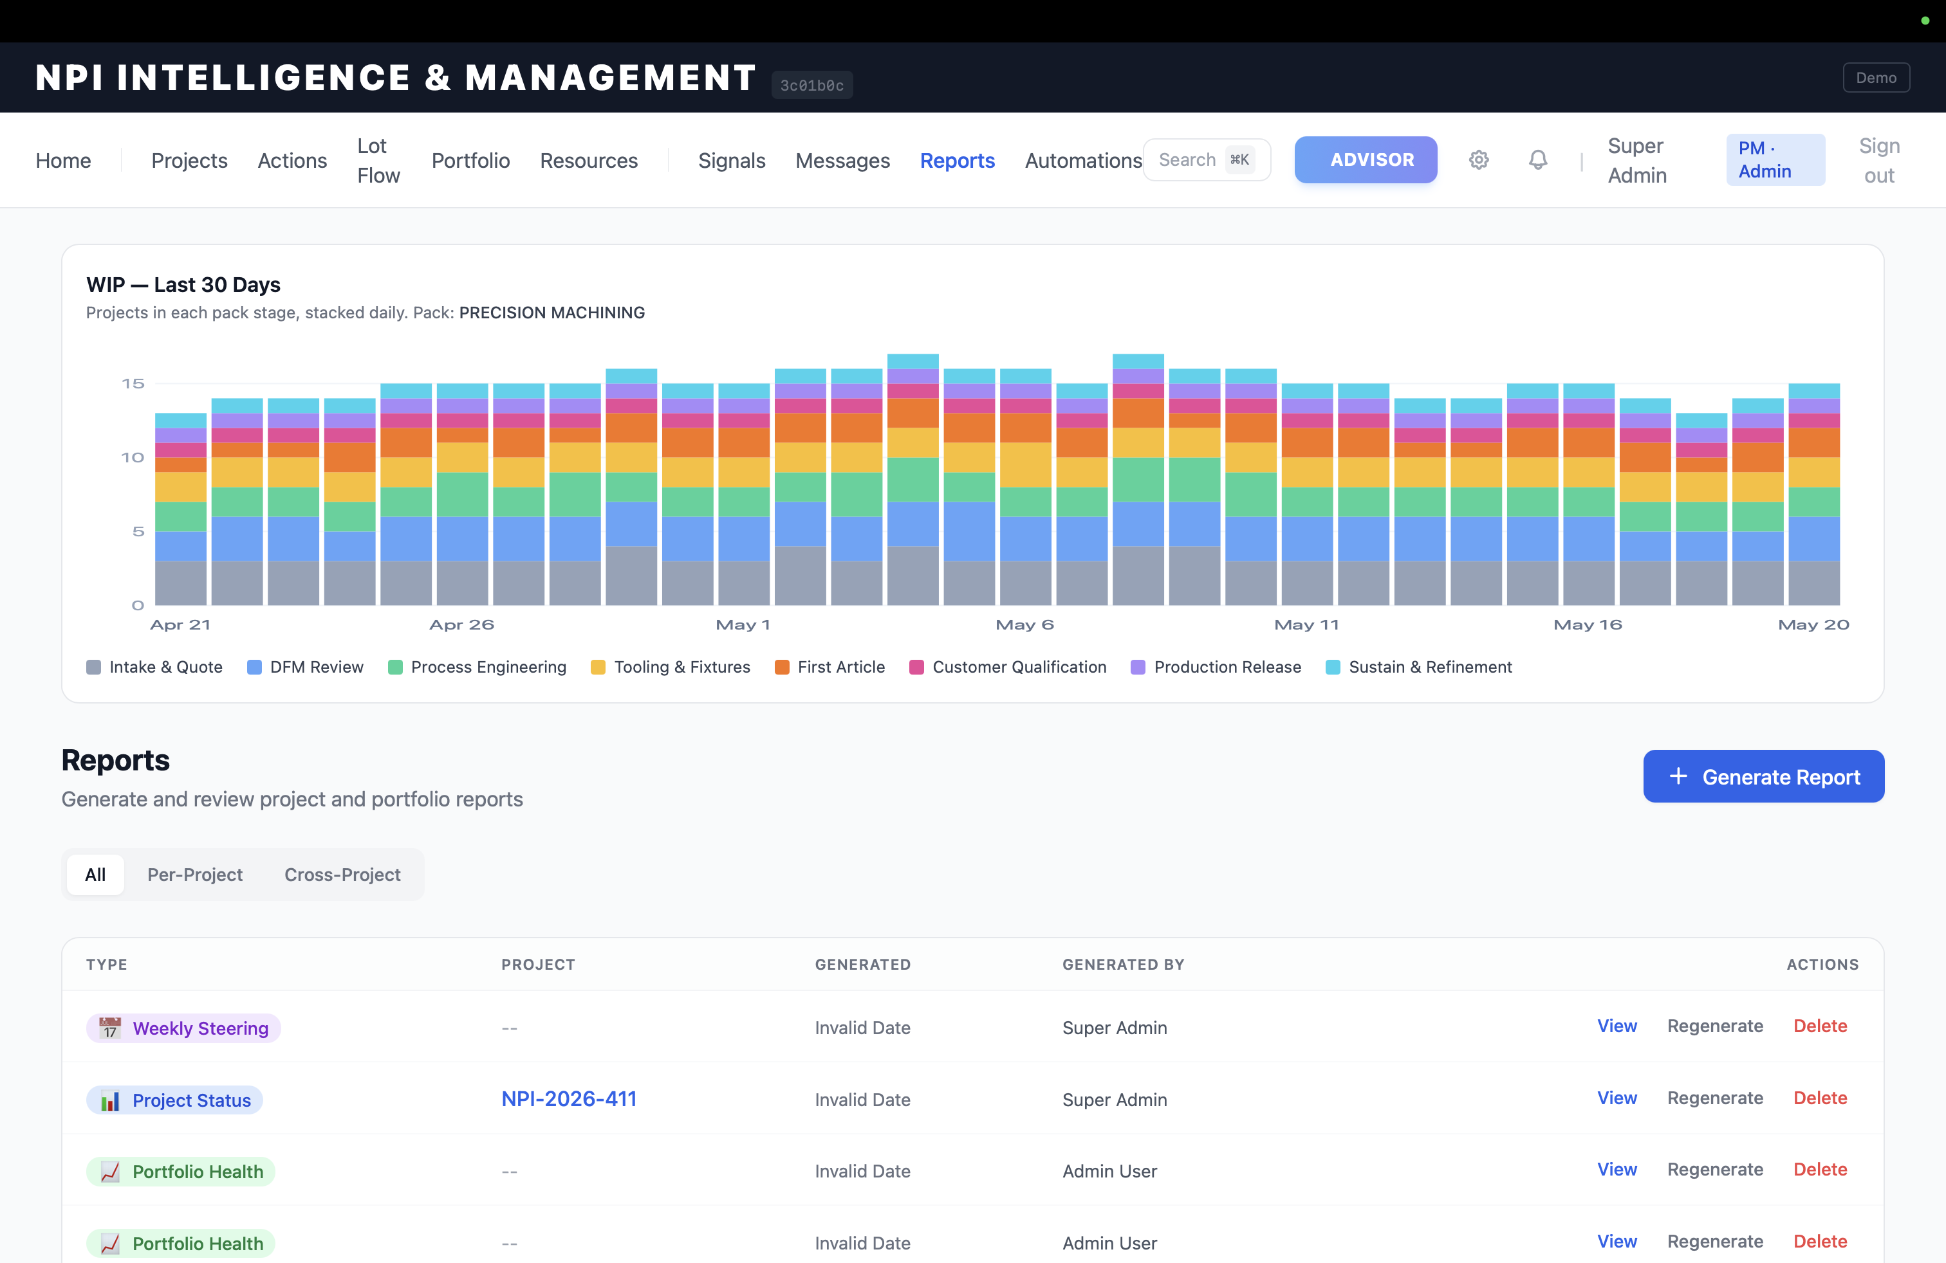
Task: Click the Weekly Steering calendar icon
Action: (x=111, y=1028)
